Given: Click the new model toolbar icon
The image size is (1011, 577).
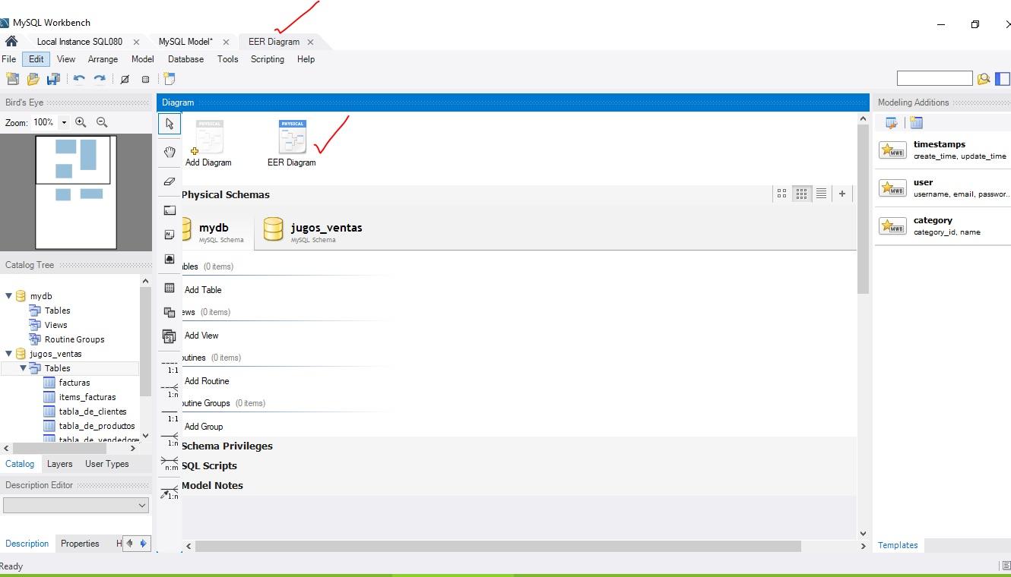Looking at the screenshot, I should [x=12, y=79].
